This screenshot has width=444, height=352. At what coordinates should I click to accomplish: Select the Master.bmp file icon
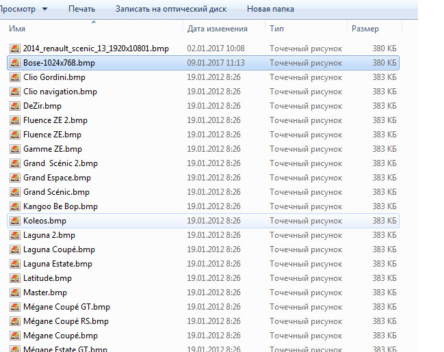point(15,293)
